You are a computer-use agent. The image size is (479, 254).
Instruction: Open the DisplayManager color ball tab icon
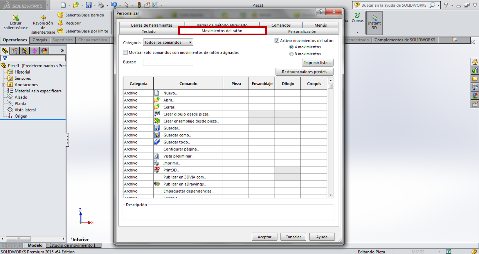click(44, 51)
